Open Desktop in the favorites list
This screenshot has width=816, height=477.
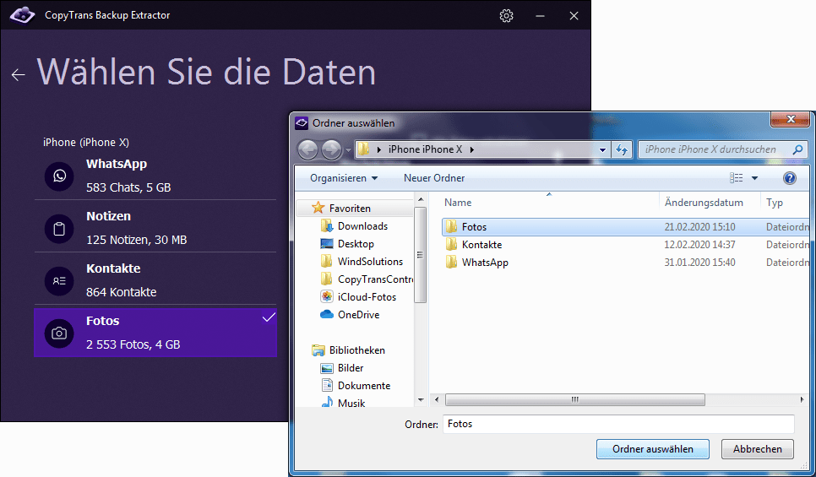(356, 243)
